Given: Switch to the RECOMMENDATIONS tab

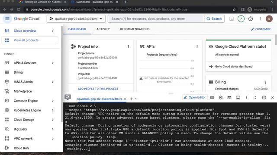Looking at the screenshot, I should coord(135,29).
